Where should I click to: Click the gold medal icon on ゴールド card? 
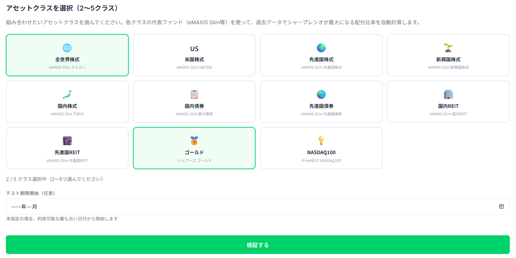point(194,141)
